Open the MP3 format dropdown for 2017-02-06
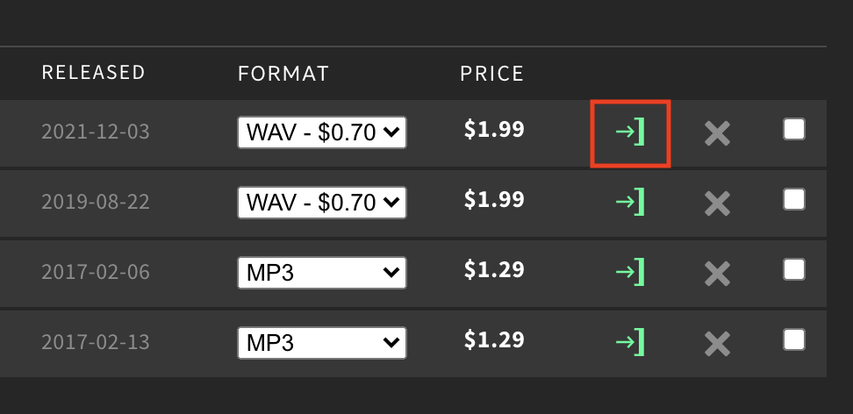853x414 pixels. [322, 273]
